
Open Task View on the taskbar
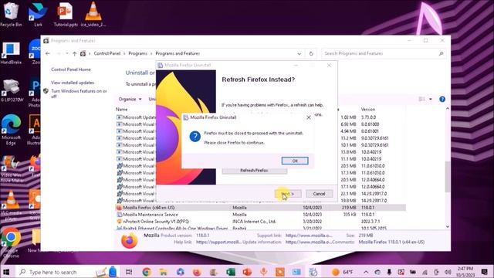(129, 272)
